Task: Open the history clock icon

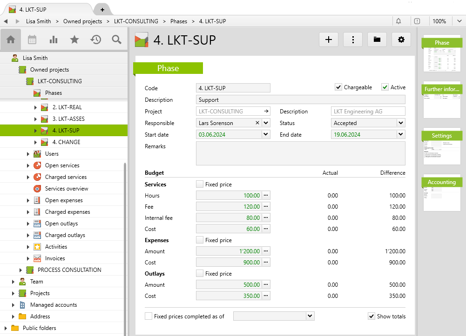Action: click(x=96, y=40)
